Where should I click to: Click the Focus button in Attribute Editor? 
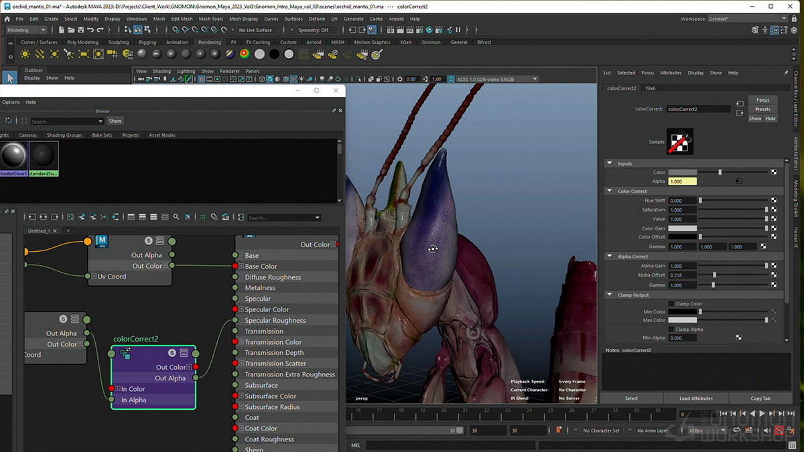tap(763, 100)
